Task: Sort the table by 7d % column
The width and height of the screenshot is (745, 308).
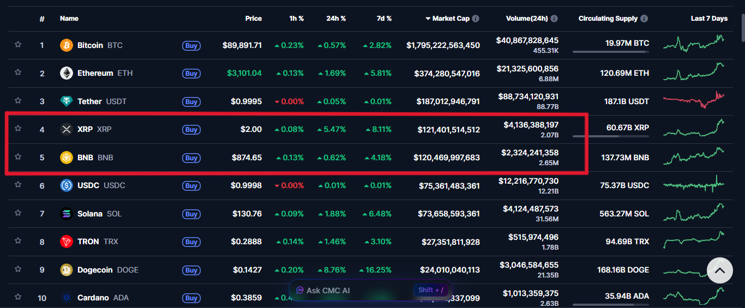Action: [x=384, y=19]
